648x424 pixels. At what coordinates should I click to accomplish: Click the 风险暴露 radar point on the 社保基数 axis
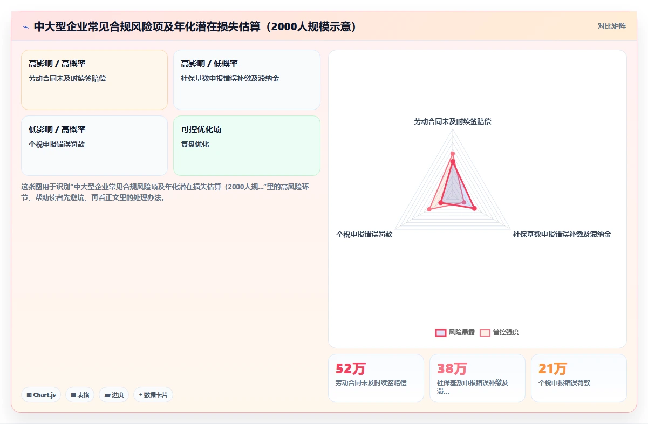click(474, 209)
